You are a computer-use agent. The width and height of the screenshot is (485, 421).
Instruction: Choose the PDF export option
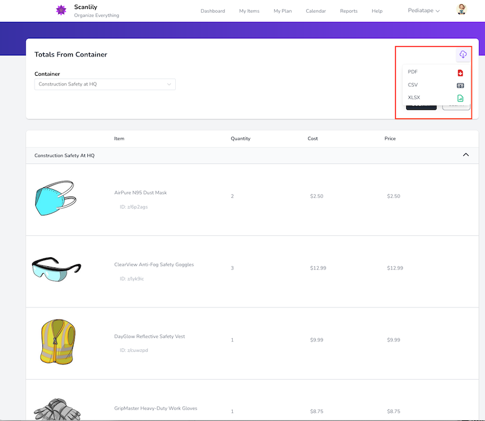point(413,72)
